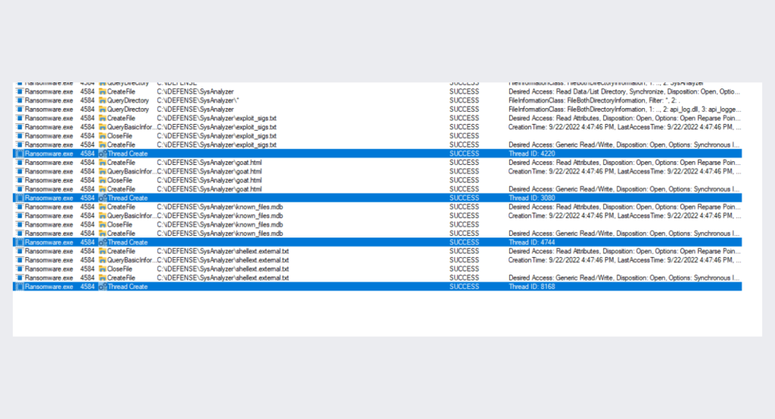Viewport: 775px width, 419px height.
Task: Click the file icon beside QueryBasicInfor for goat.html
Action: click(102, 172)
